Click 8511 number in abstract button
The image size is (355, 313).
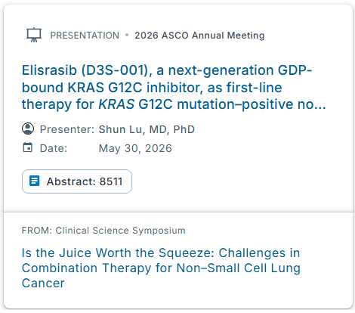point(111,181)
